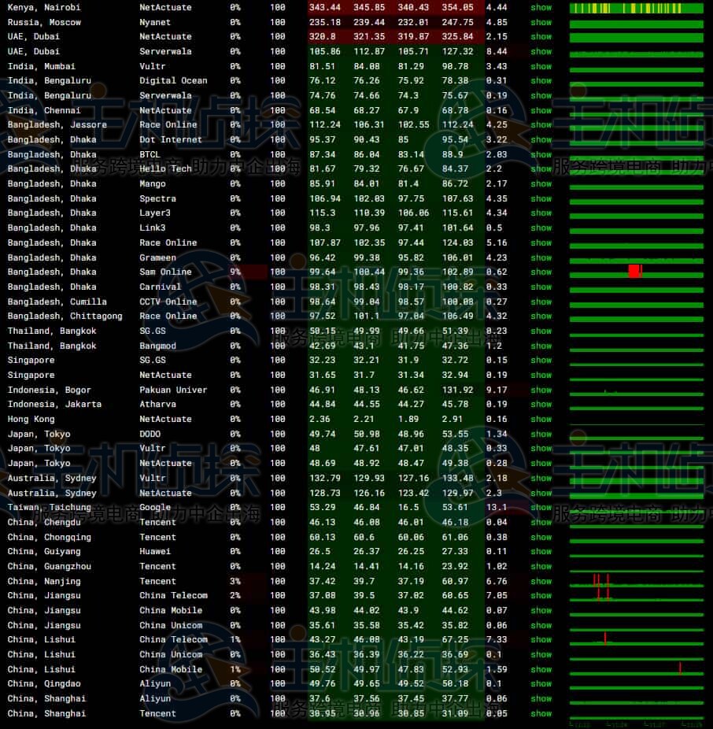Click provider name 'Grameen'

(x=157, y=257)
